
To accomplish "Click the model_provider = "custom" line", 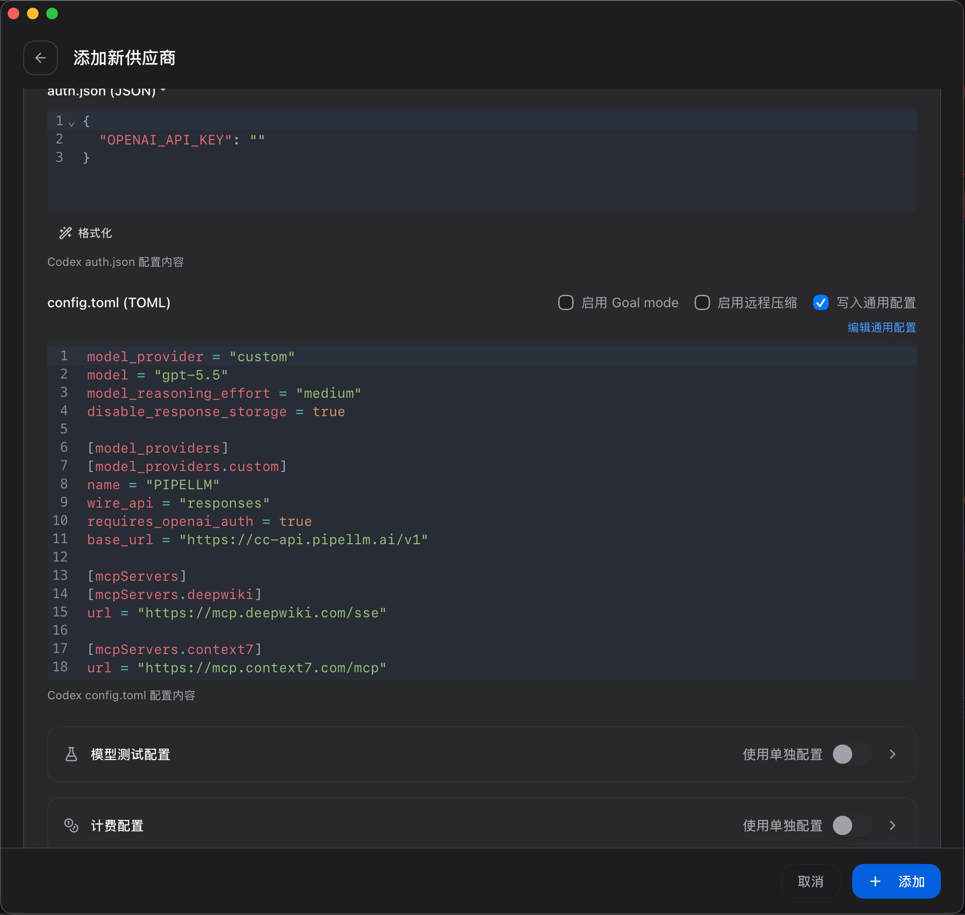I will pos(191,356).
